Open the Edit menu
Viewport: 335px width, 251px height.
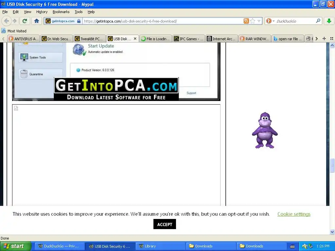[x=16, y=12]
